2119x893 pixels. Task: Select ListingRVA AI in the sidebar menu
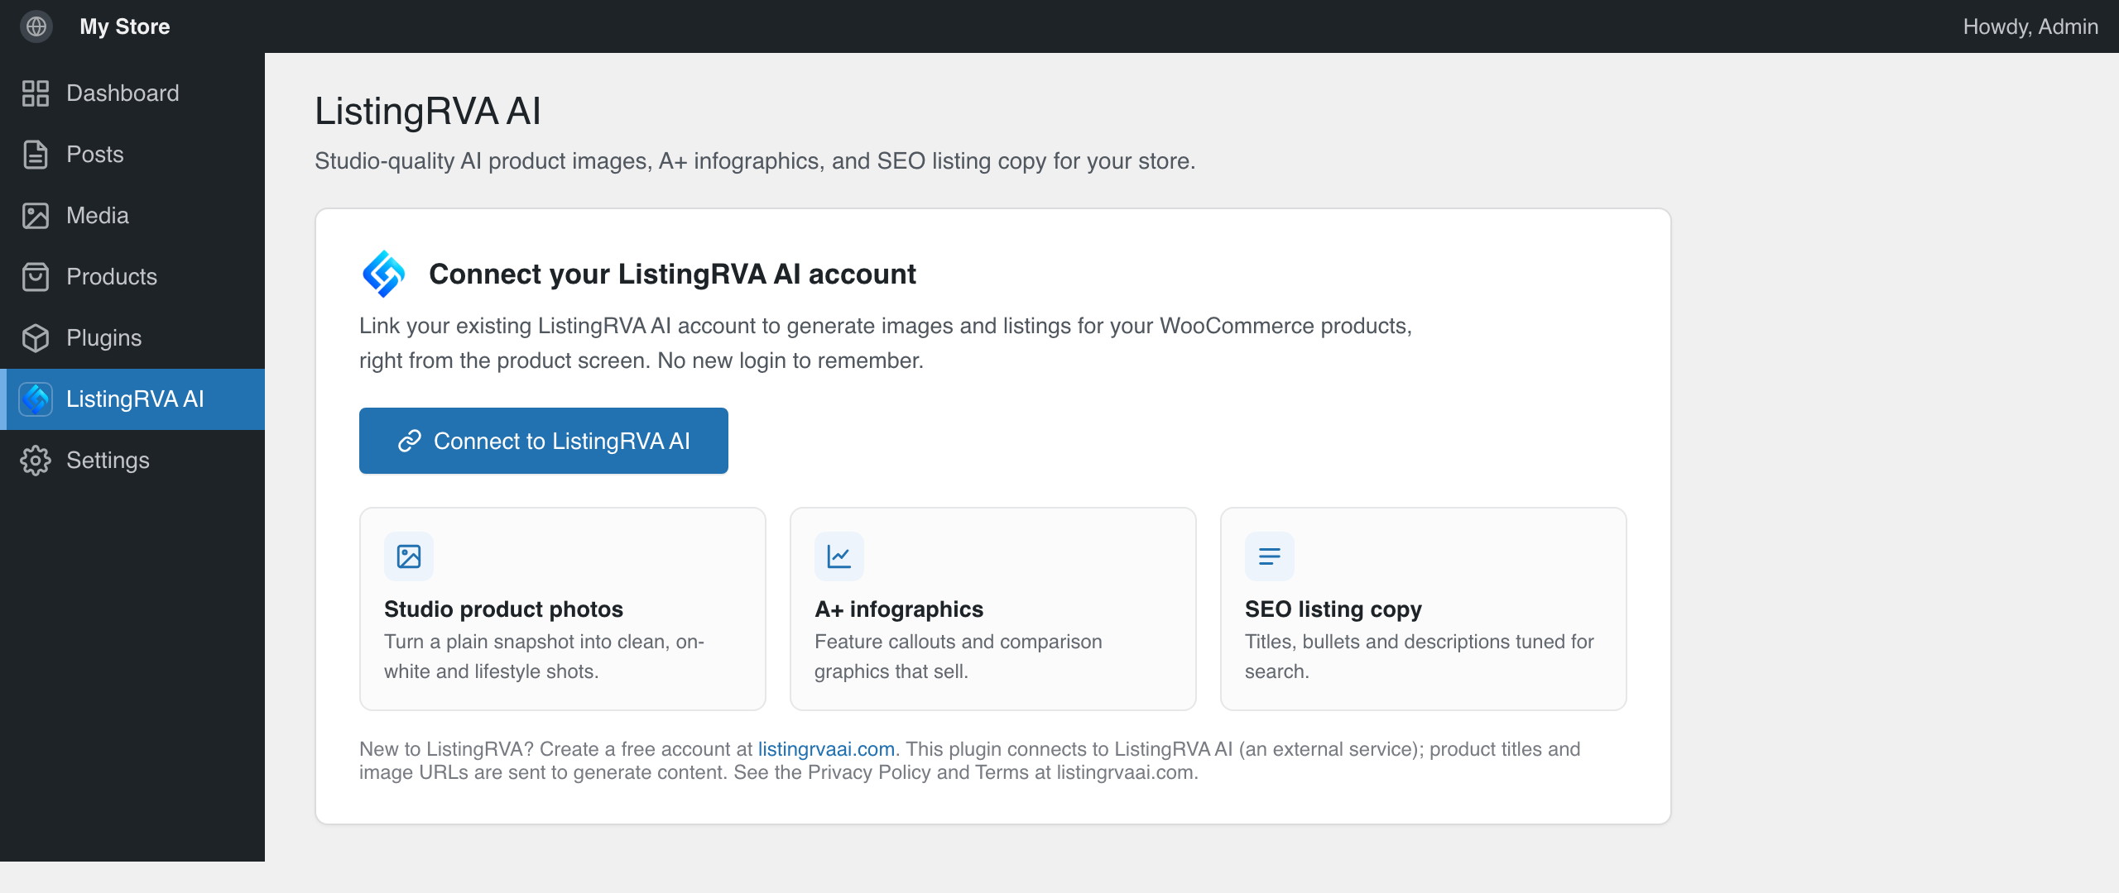132,399
